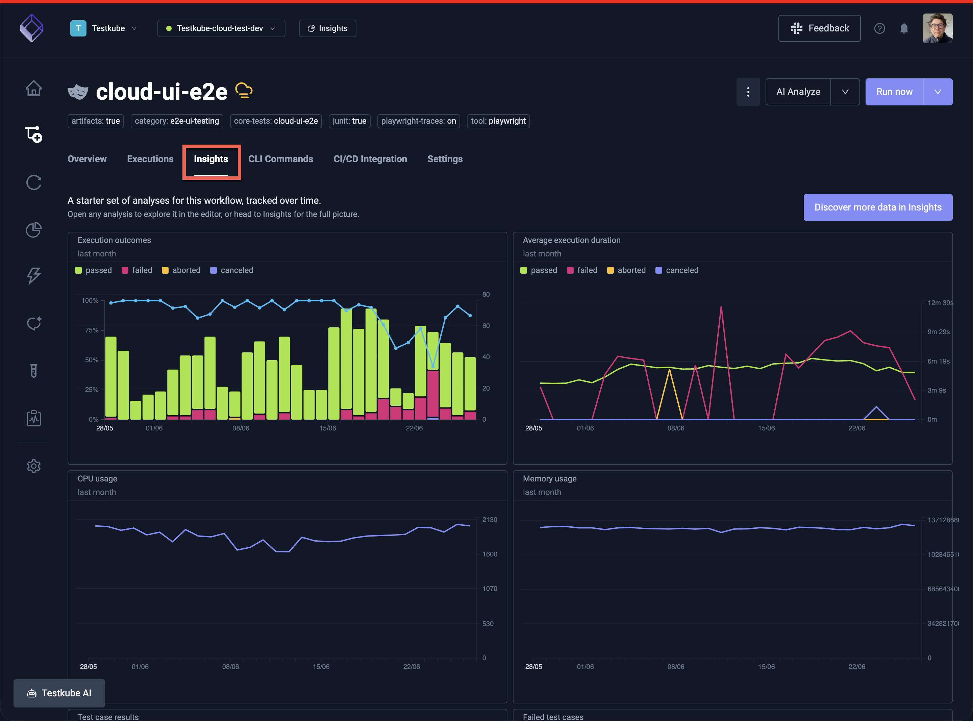Click the Slack icon in Feedback button
973x721 pixels.
pos(796,28)
